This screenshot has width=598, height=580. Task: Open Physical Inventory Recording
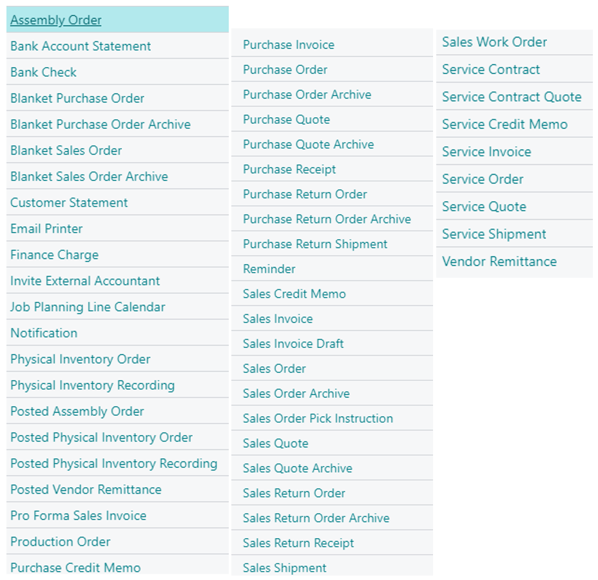[92, 385]
